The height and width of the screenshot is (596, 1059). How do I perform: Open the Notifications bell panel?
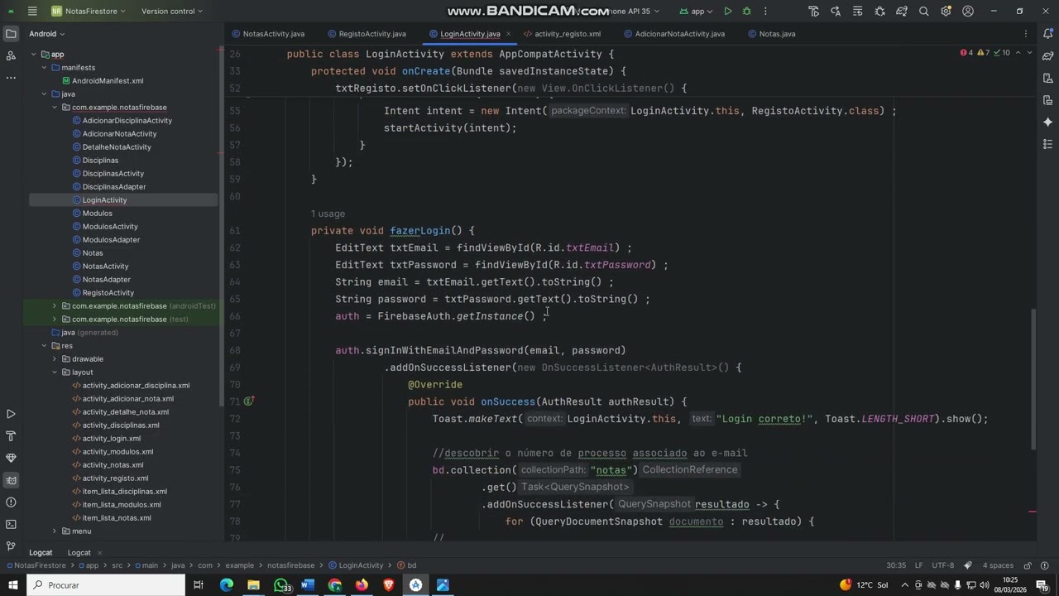[x=1048, y=34]
